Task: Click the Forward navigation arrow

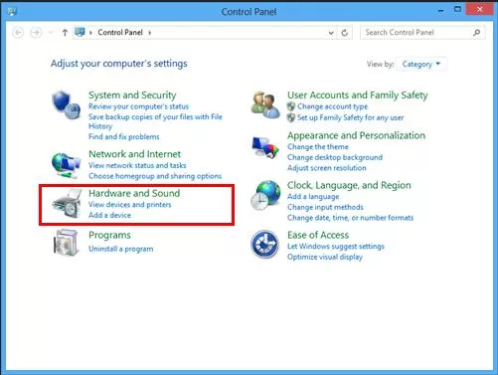Action: pos(36,33)
